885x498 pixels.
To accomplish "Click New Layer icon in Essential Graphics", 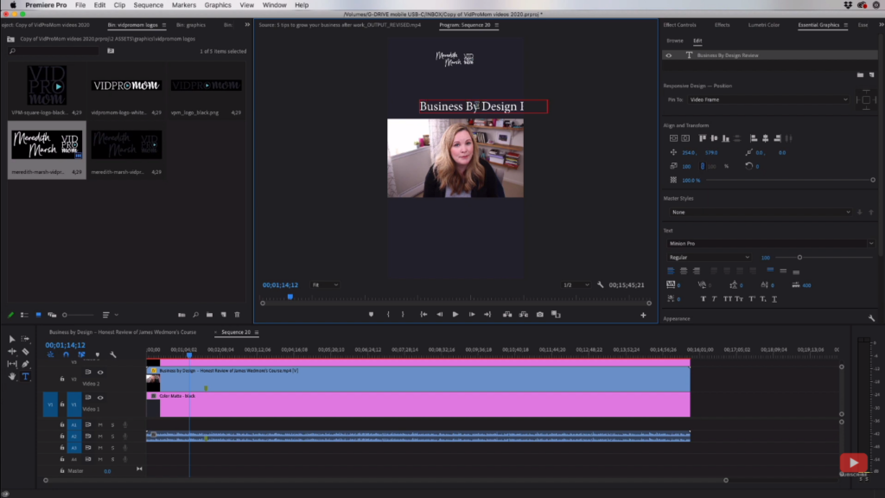I will (x=872, y=74).
